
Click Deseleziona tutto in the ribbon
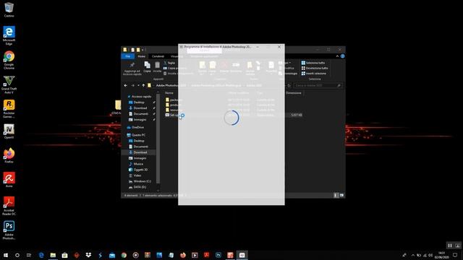[315, 68]
